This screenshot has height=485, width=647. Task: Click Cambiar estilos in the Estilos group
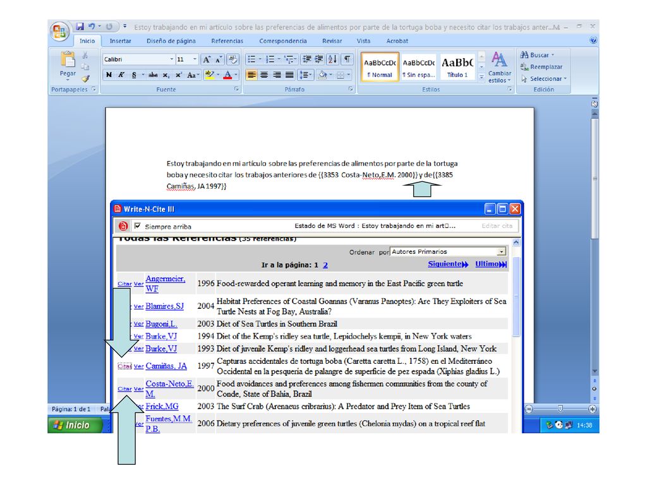pos(500,67)
